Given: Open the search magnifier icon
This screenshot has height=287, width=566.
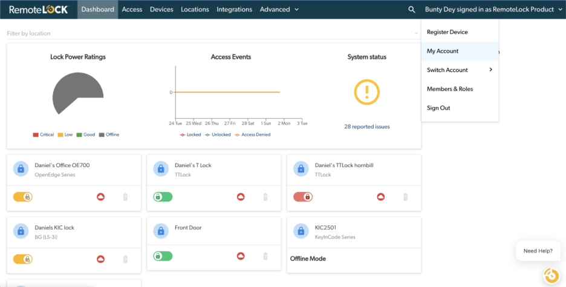Looking at the screenshot, I should click(x=412, y=10).
